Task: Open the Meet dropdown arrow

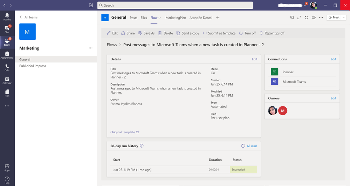Action: click(x=344, y=17)
